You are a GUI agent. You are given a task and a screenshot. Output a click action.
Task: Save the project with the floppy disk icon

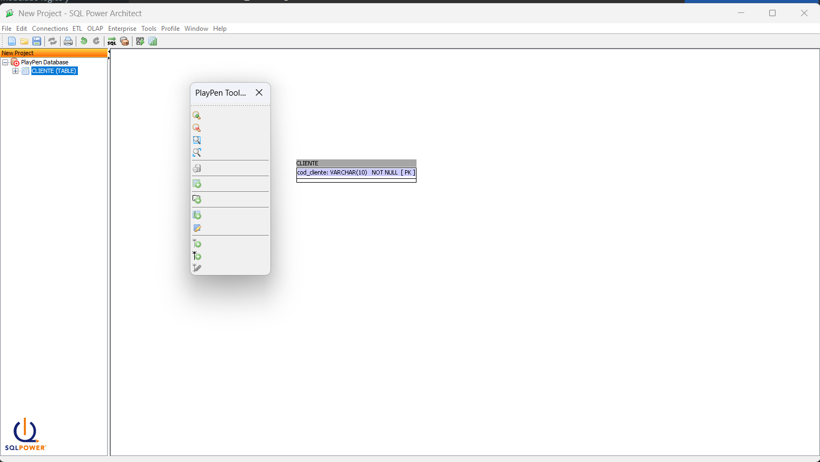[x=37, y=41]
